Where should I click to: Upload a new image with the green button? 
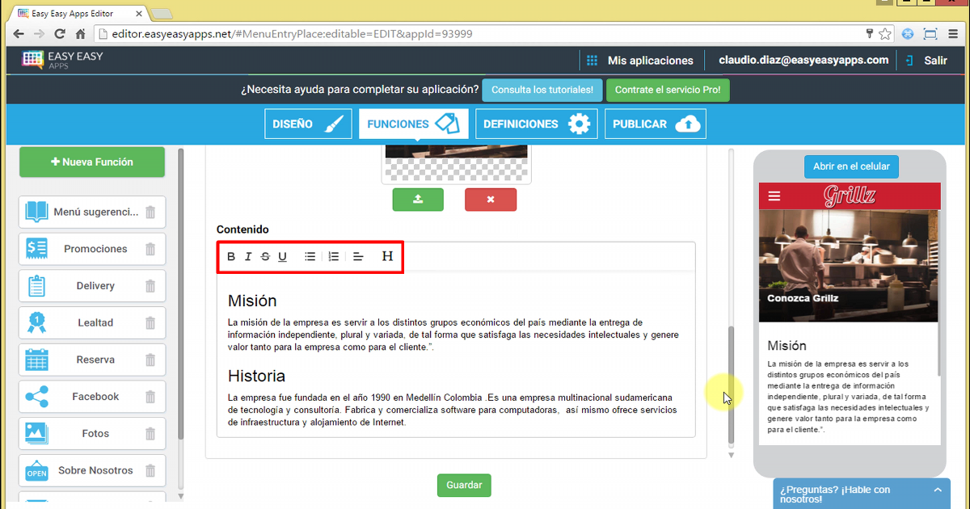coord(418,199)
